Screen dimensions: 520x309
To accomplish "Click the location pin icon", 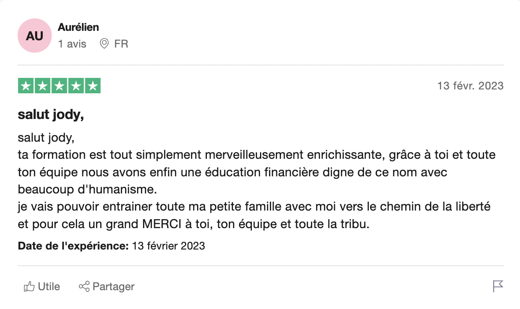I will (104, 44).
